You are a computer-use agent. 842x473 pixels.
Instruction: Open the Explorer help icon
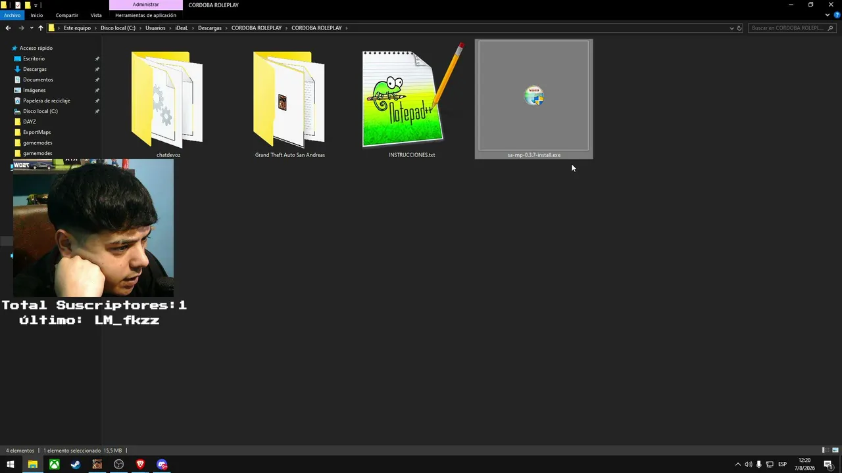[836, 15]
